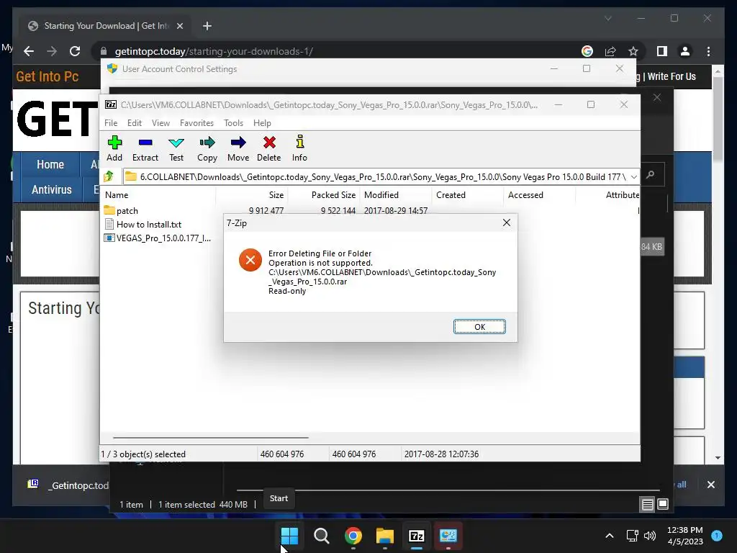
Task: Click the Copy toolbar icon
Action: (x=207, y=148)
